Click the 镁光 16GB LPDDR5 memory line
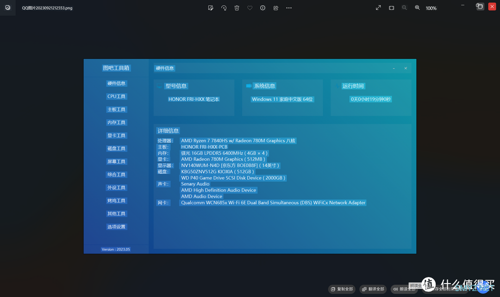The width and height of the screenshot is (500, 297). [224, 153]
